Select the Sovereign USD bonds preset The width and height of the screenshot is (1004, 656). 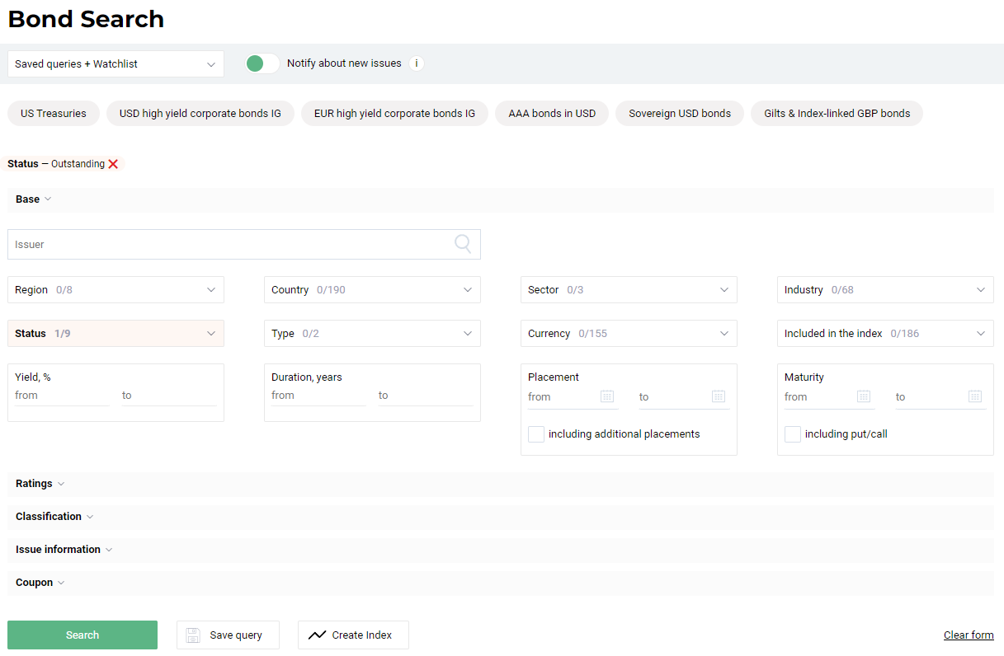point(679,113)
